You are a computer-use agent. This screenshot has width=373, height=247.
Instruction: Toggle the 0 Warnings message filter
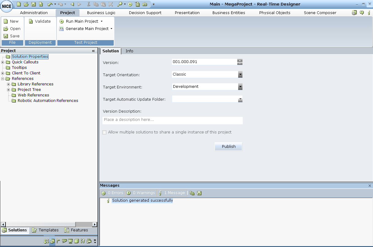(x=141, y=193)
